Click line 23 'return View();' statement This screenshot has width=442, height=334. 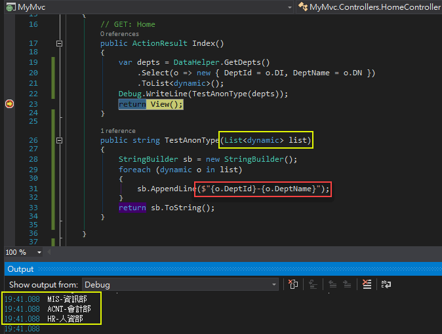151,104
